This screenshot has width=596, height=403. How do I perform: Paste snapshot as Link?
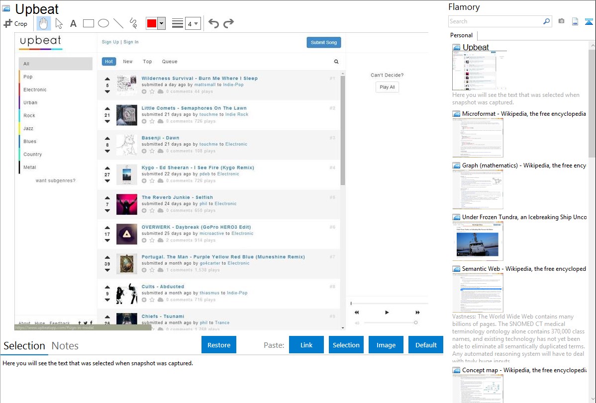tap(306, 345)
